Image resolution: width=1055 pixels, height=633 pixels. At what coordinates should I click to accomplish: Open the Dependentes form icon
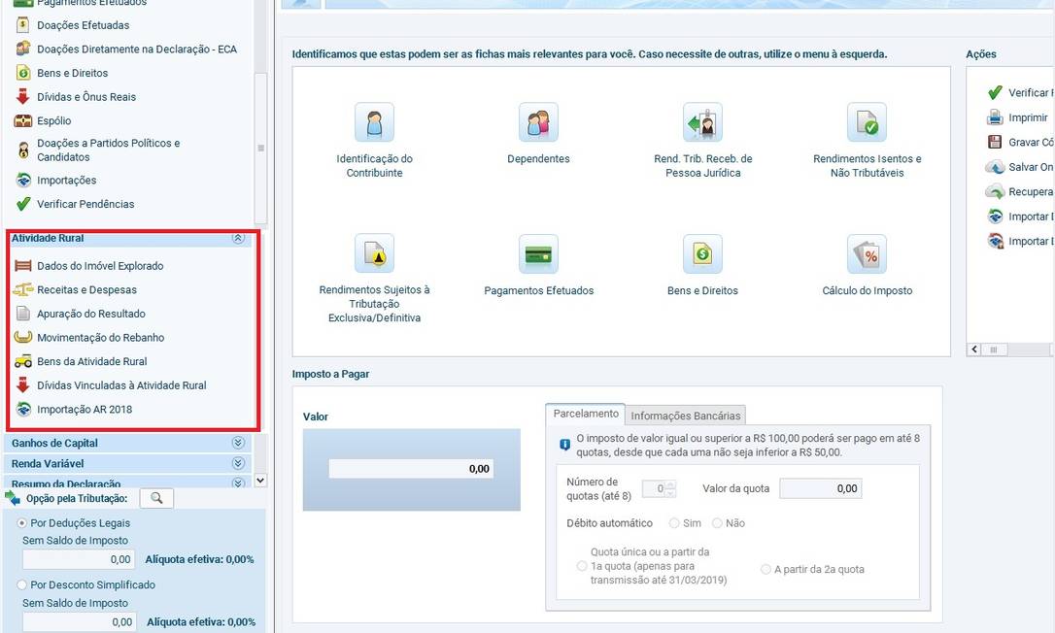point(538,123)
